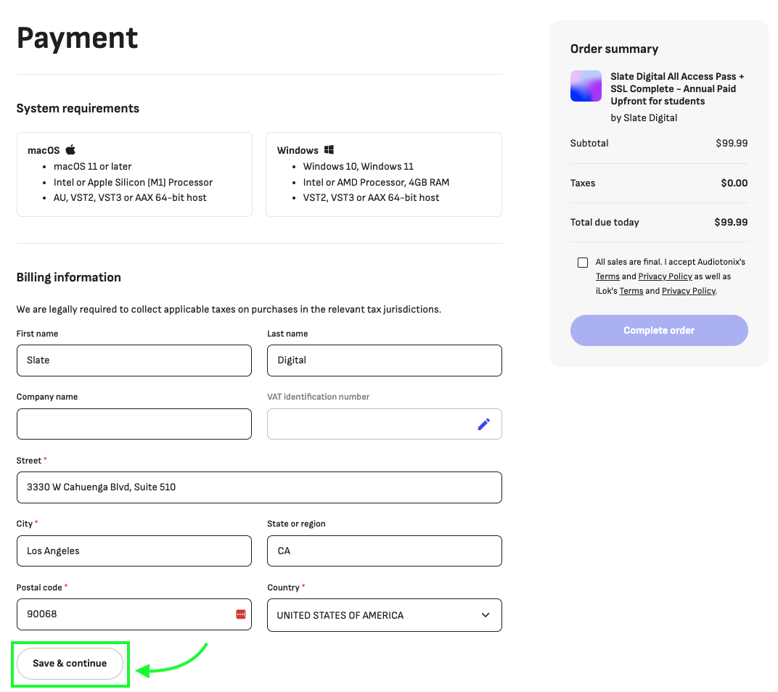Check the All sales are final checkbox
The image size is (778, 692).
(583, 263)
